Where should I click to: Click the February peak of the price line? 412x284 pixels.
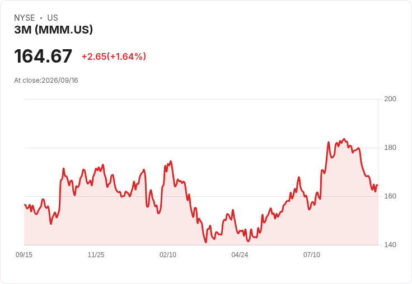pos(171,161)
